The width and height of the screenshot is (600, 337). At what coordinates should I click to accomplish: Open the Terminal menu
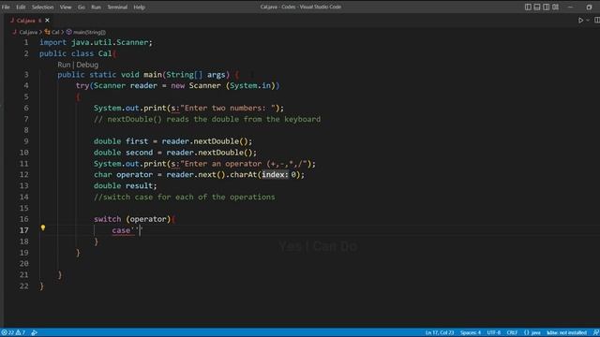tap(117, 7)
